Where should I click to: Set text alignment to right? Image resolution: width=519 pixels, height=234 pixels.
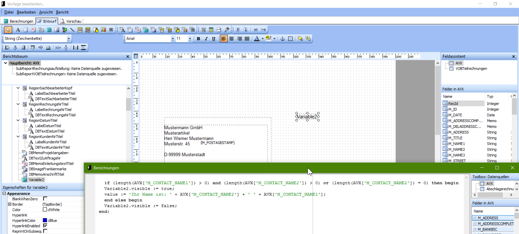point(239,39)
